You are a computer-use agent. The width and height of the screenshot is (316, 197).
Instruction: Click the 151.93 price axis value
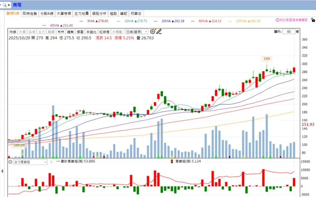(x=308, y=125)
